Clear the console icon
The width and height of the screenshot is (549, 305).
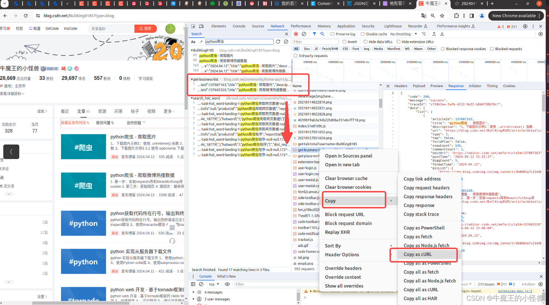tap(201, 284)
